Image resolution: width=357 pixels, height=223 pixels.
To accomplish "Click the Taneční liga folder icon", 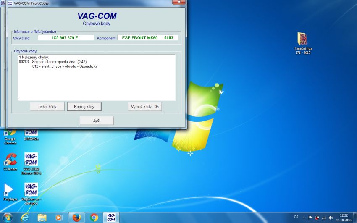I will [x=303, y=39].
